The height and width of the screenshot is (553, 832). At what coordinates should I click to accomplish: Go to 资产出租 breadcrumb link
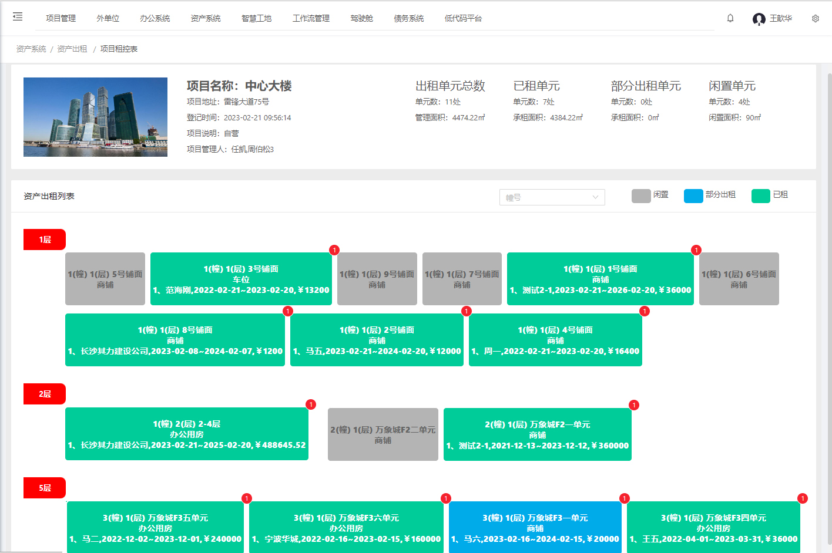(72, 49)
